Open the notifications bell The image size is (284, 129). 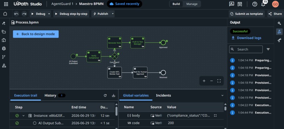click(263, 4)
